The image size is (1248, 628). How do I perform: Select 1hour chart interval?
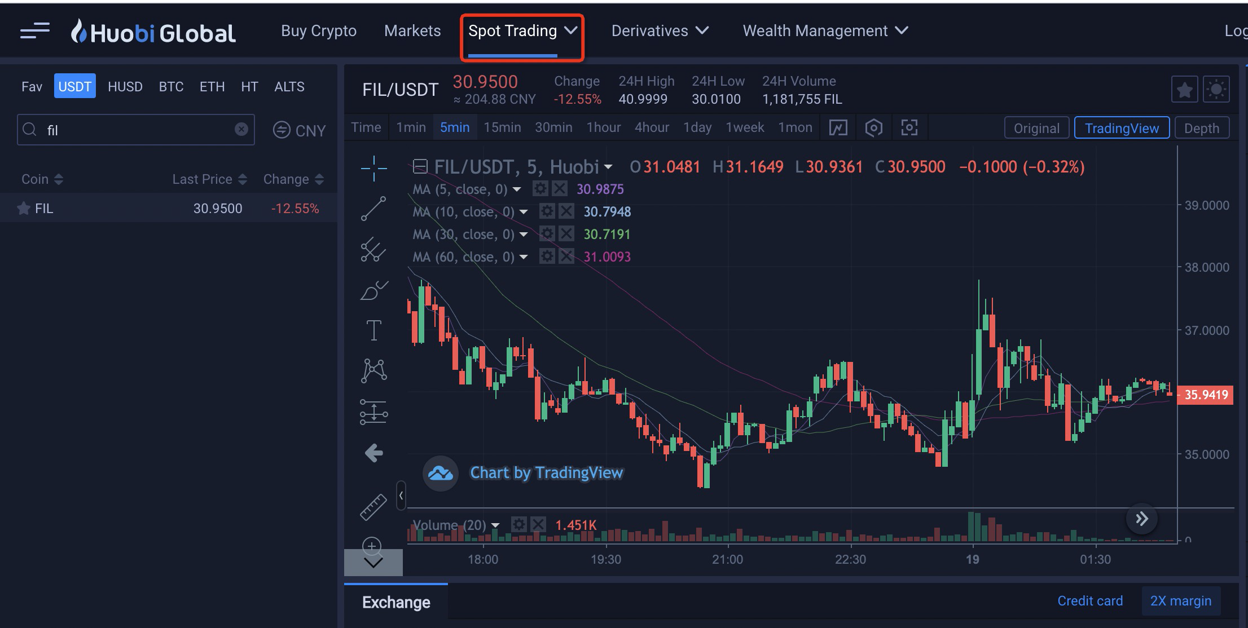(x=604, y=127)
